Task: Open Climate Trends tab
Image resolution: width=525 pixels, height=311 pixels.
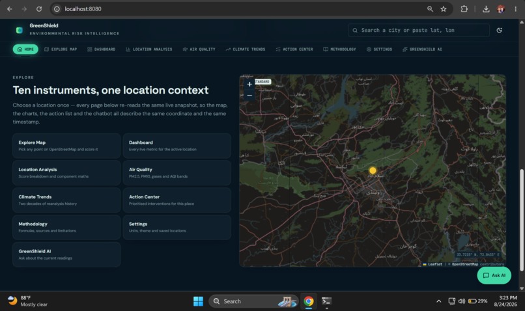Action: [246, 49]
